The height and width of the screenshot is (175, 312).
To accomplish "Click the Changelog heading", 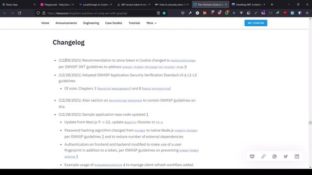I will coord(69,42).
